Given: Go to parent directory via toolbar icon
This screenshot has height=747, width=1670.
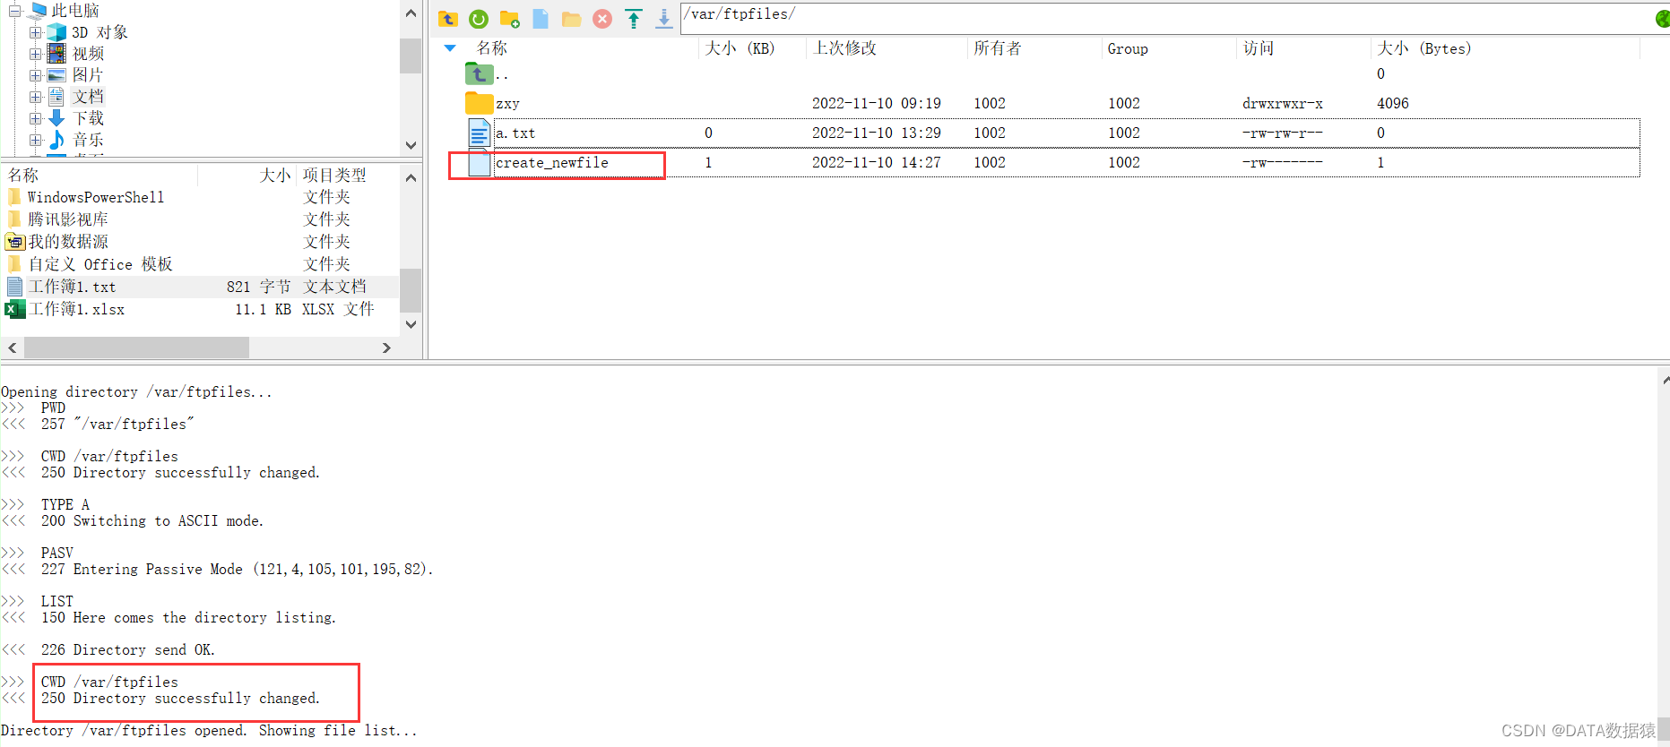Looking at the screenshot, I should click(448, 19).
